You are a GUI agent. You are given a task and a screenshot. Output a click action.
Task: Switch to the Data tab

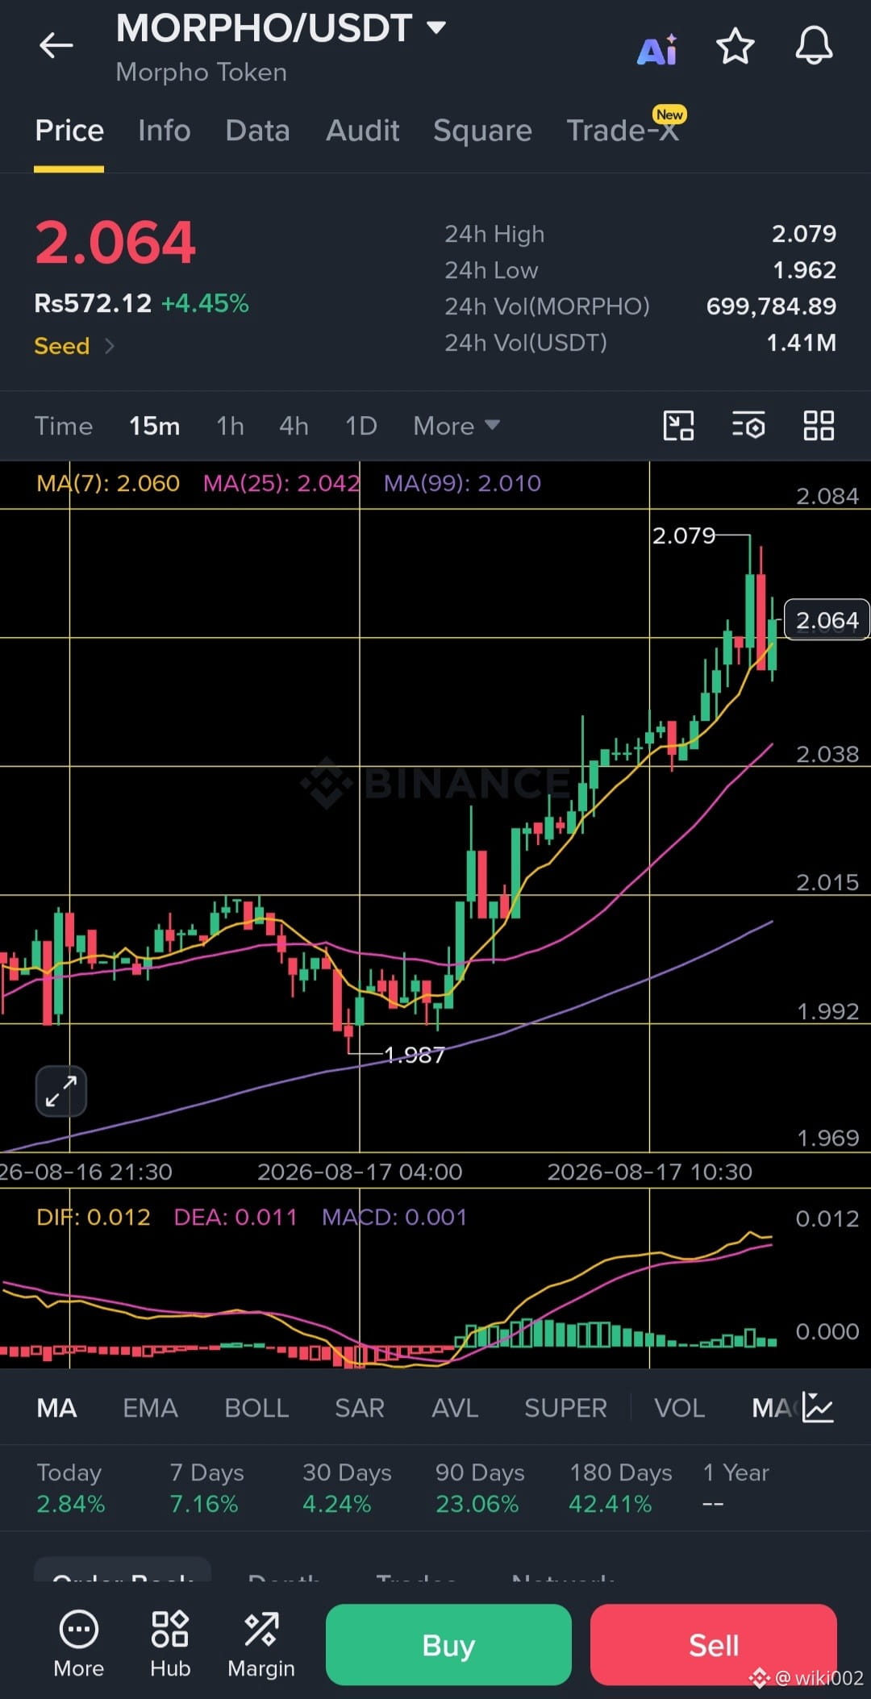pos(257,131)
